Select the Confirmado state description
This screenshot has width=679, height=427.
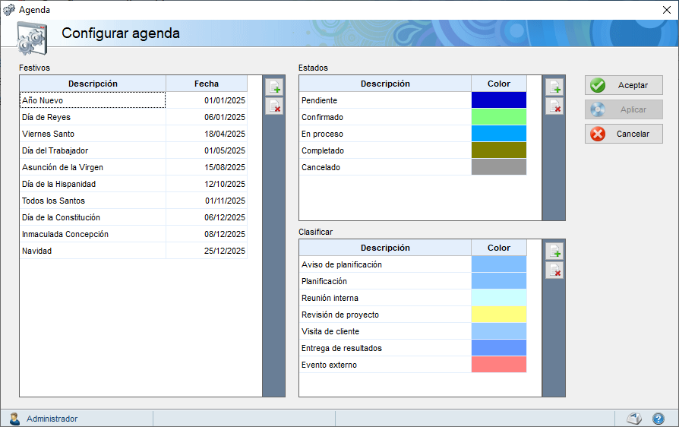tap(385, 117)
